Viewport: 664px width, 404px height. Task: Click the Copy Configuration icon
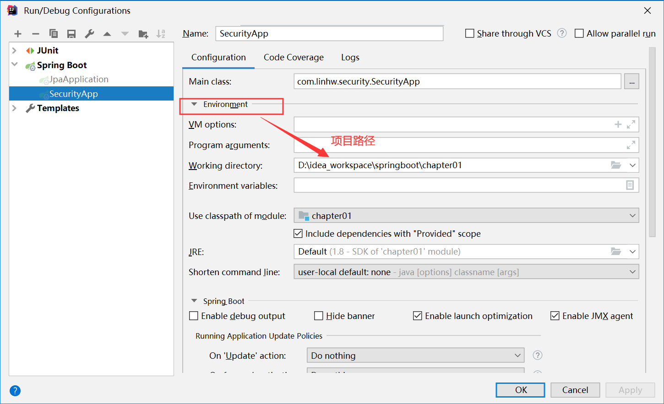pos(54,34)
